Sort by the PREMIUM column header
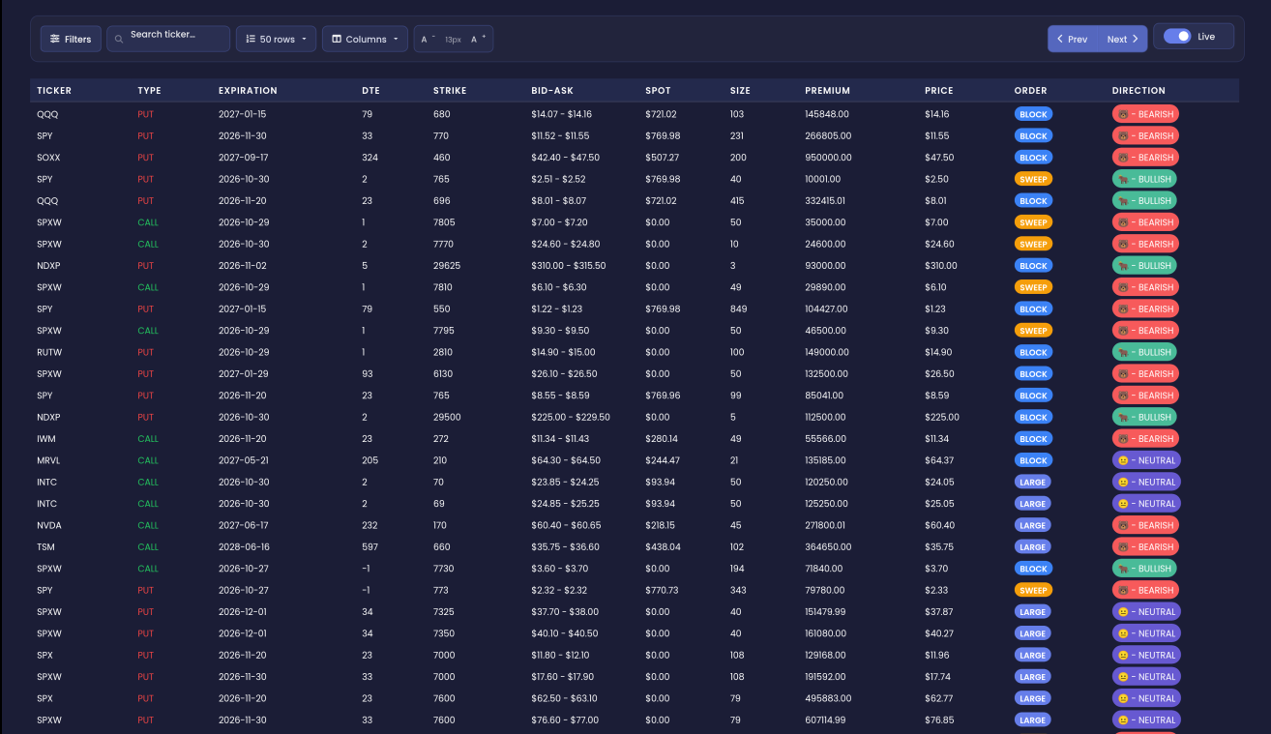This screenshot has height=734, width=1271. (827, 91)
